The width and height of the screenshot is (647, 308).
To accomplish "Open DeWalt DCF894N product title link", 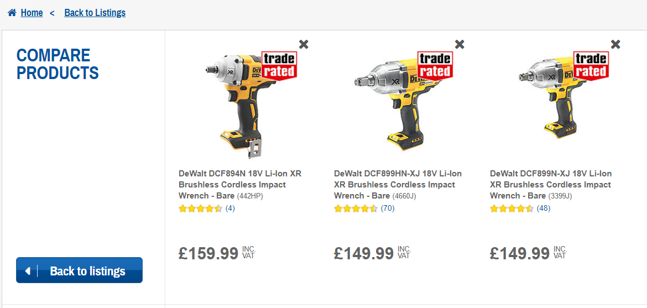I will (240, 184).
